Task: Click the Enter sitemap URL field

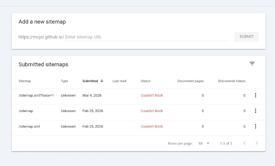Action: (x=147, y=37)
